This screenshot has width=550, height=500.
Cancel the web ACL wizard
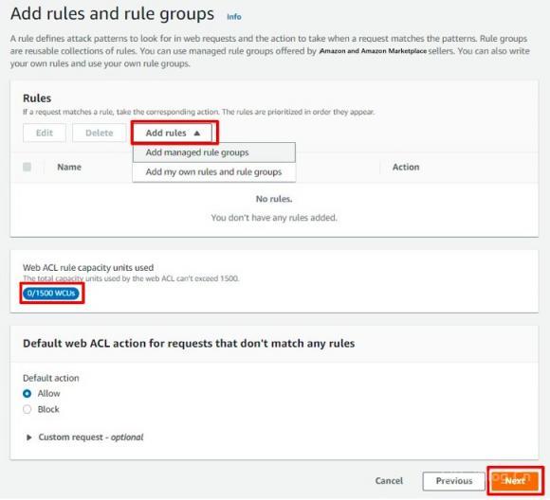[x=389, y=481]
